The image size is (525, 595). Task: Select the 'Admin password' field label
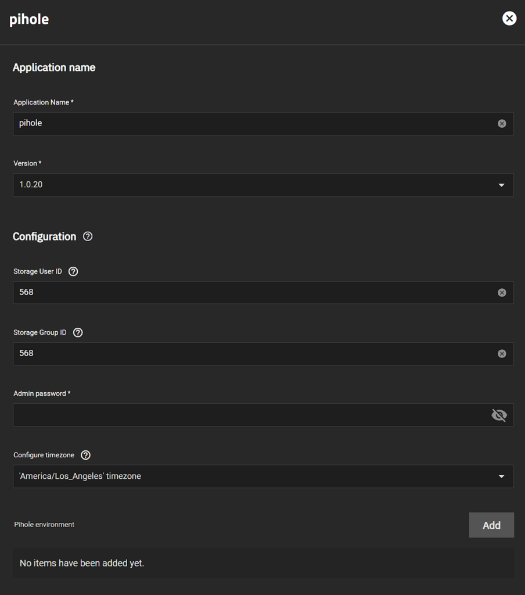(40, 393)
